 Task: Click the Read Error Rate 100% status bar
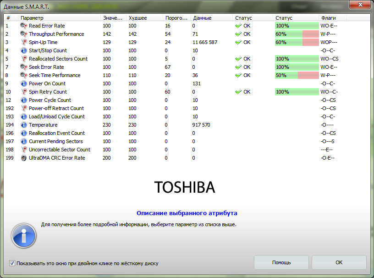(297, 26)
